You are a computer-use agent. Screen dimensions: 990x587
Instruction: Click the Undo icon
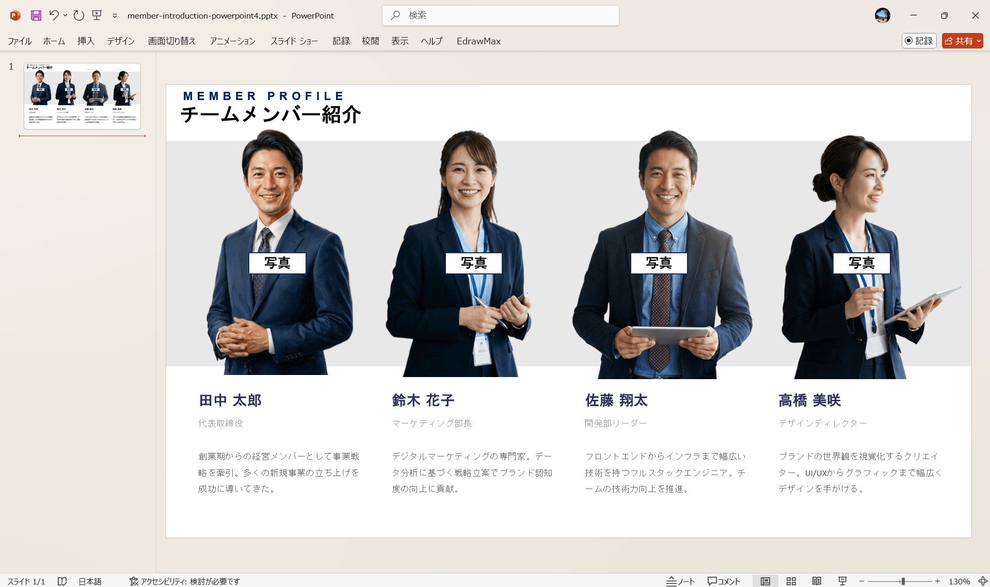pyautogui.click(x=53, y=15)
